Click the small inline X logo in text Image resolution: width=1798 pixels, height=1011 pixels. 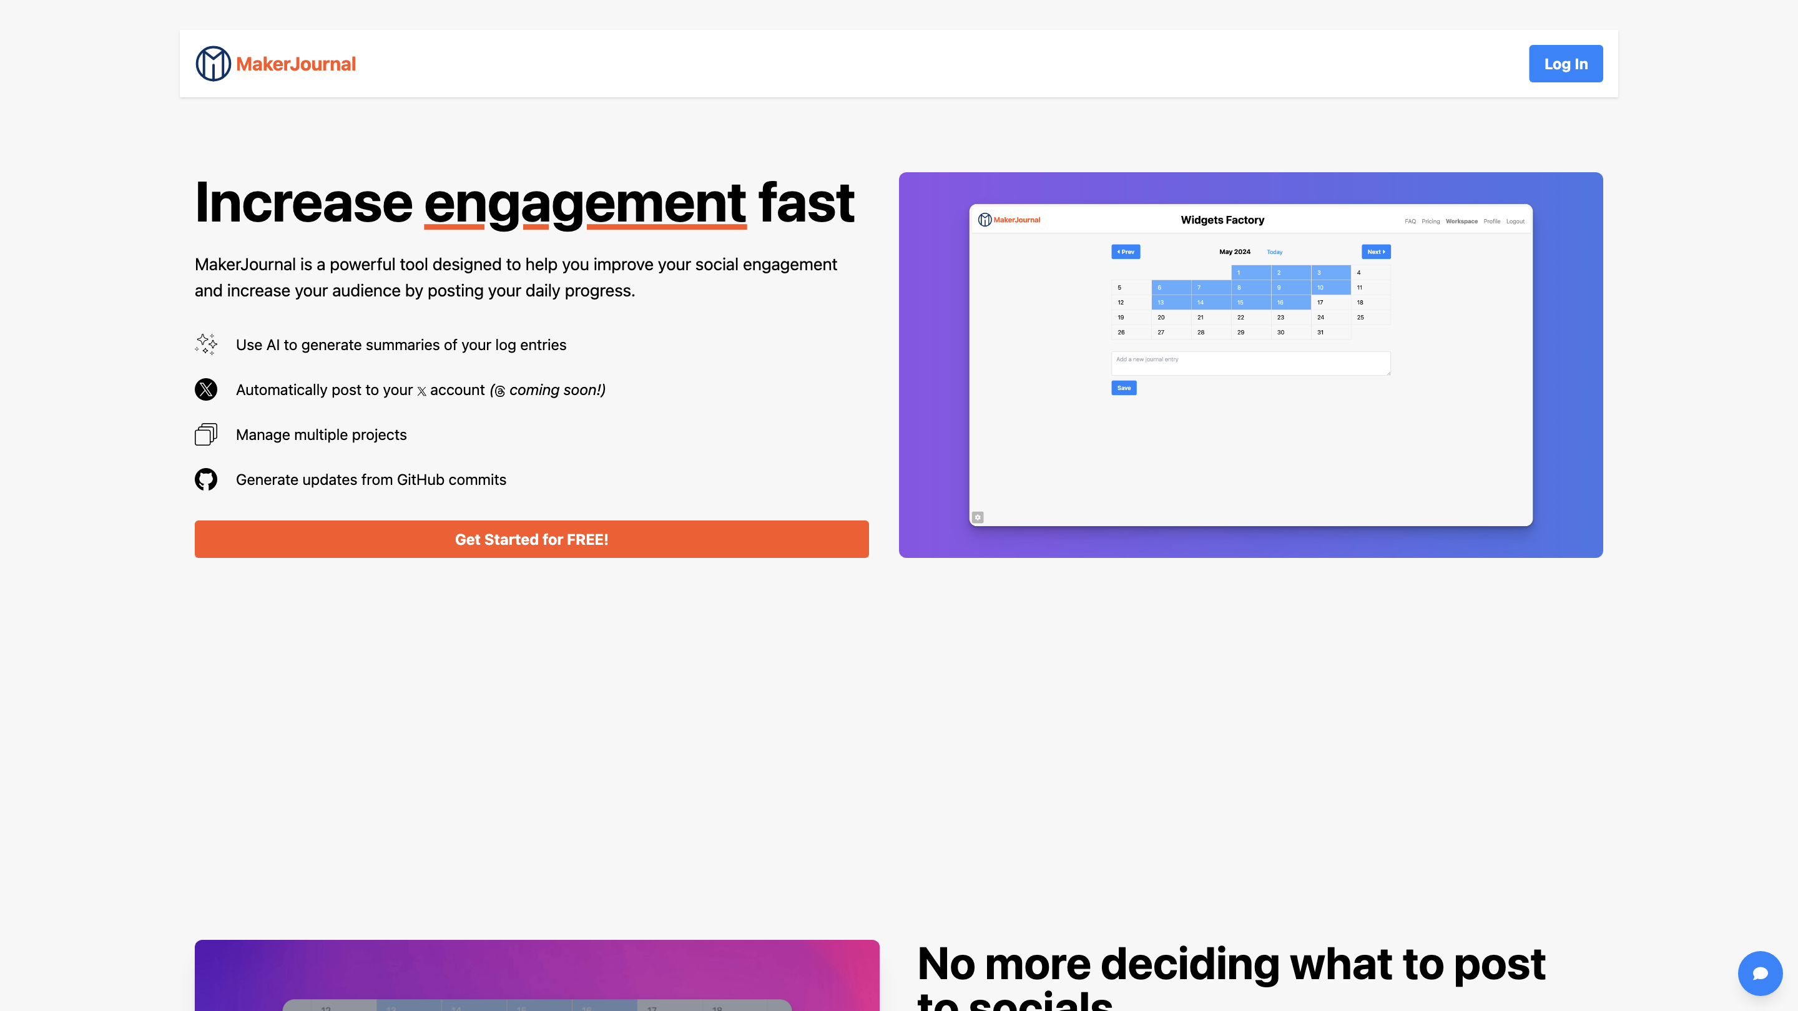pos(421,391)
